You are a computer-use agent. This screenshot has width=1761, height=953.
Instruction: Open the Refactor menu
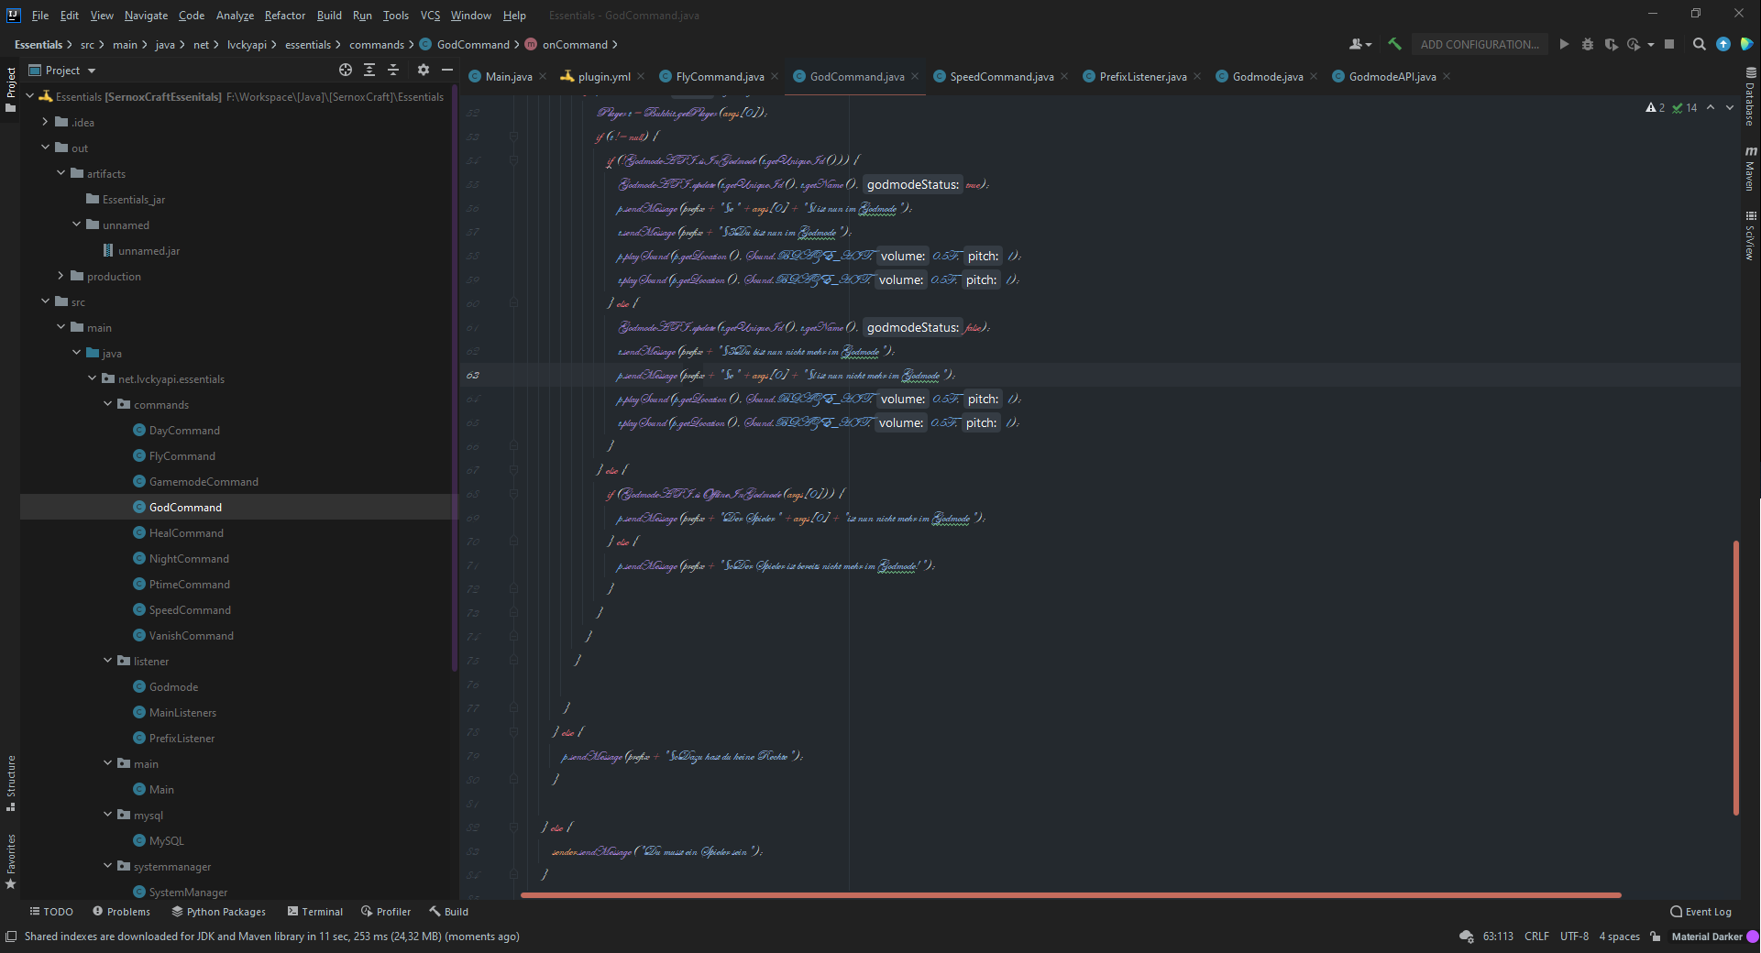point(284,16)
